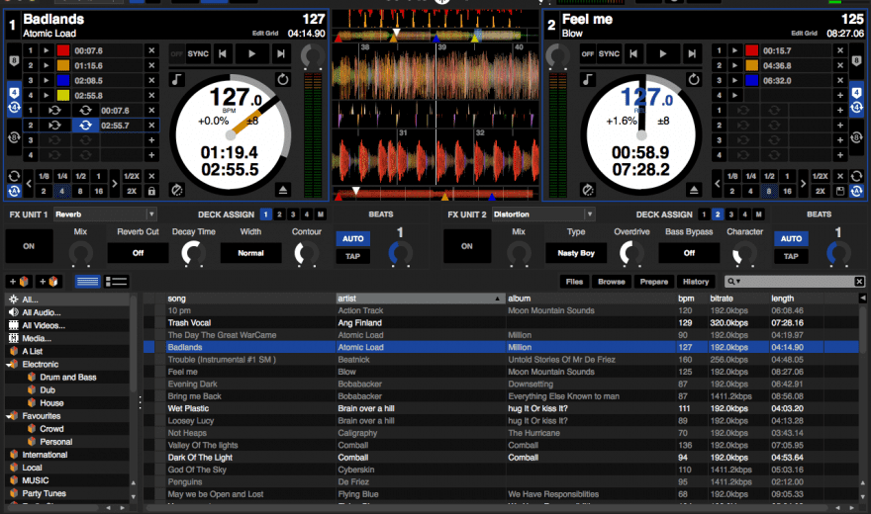Toggle Bass Bypass Off in FX Unit 2
The width and height of the screenshot is (871, 514).
[689, 253]
